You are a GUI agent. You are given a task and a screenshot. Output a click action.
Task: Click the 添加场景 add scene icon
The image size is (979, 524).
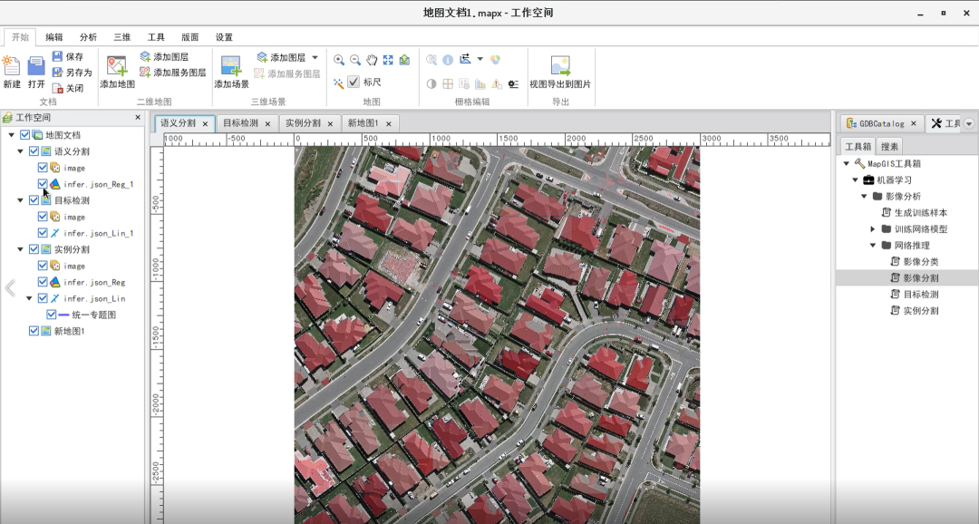pyautogui.click(x=231, y=65)
